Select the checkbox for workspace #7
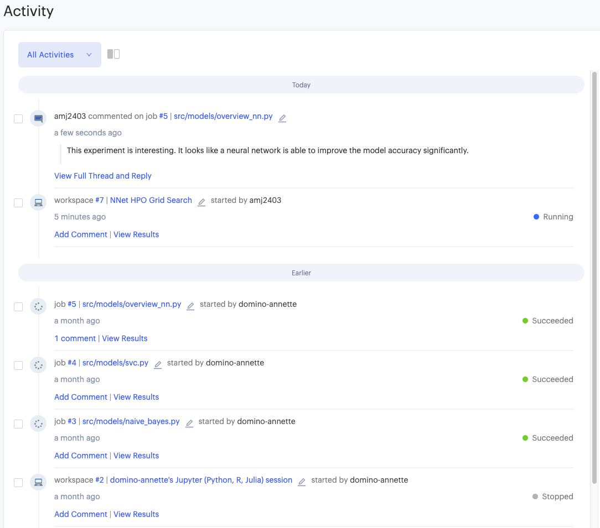The width and height of the screenshot is (600, 528). pos(18,202)
